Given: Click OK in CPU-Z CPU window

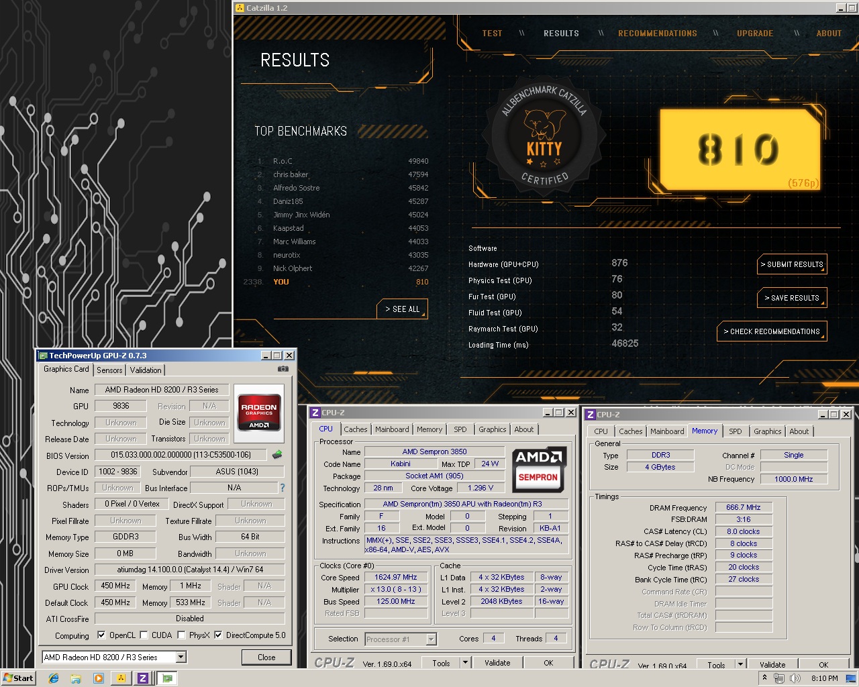Looking at the screenshot, I should (x=548, y=663).
